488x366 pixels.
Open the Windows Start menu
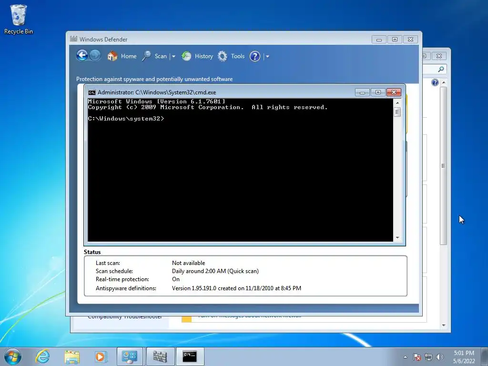[13, 356]
